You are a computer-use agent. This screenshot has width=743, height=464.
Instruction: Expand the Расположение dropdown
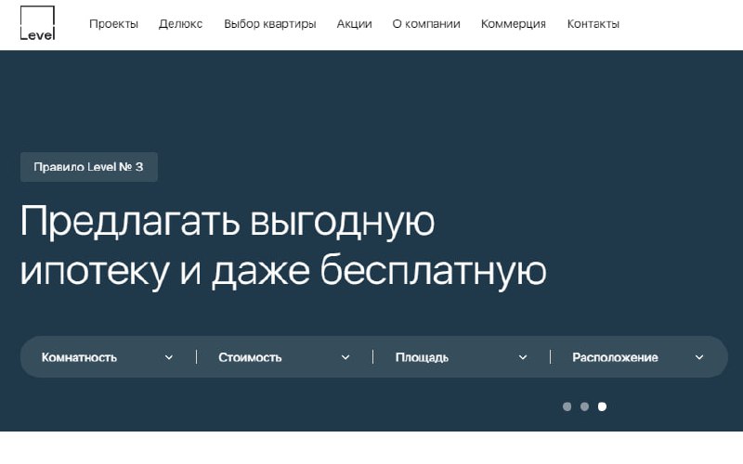[638, 357]
